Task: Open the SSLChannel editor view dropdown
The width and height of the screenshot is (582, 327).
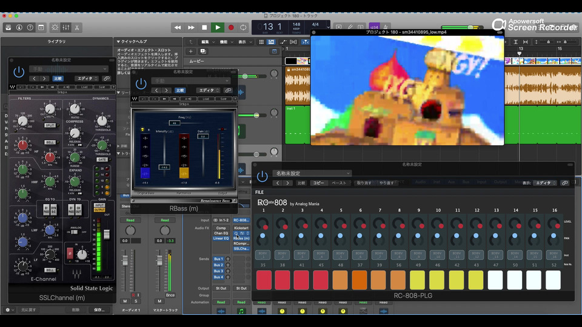Action: pos(87,79)
